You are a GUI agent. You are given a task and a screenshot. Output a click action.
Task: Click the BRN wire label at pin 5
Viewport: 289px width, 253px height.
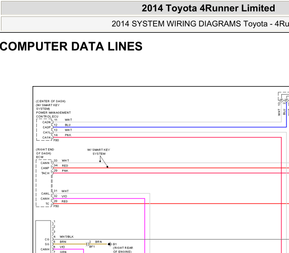tap(63, 242)
